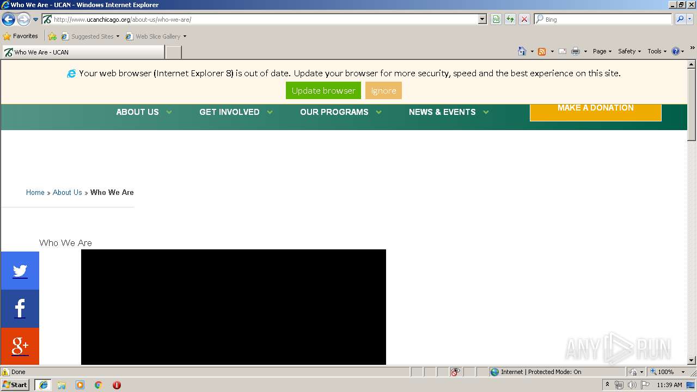The width and height of the screenshot is (697, 392).
Task: Open the media player taskbar icon
Action: click(80, 385)
